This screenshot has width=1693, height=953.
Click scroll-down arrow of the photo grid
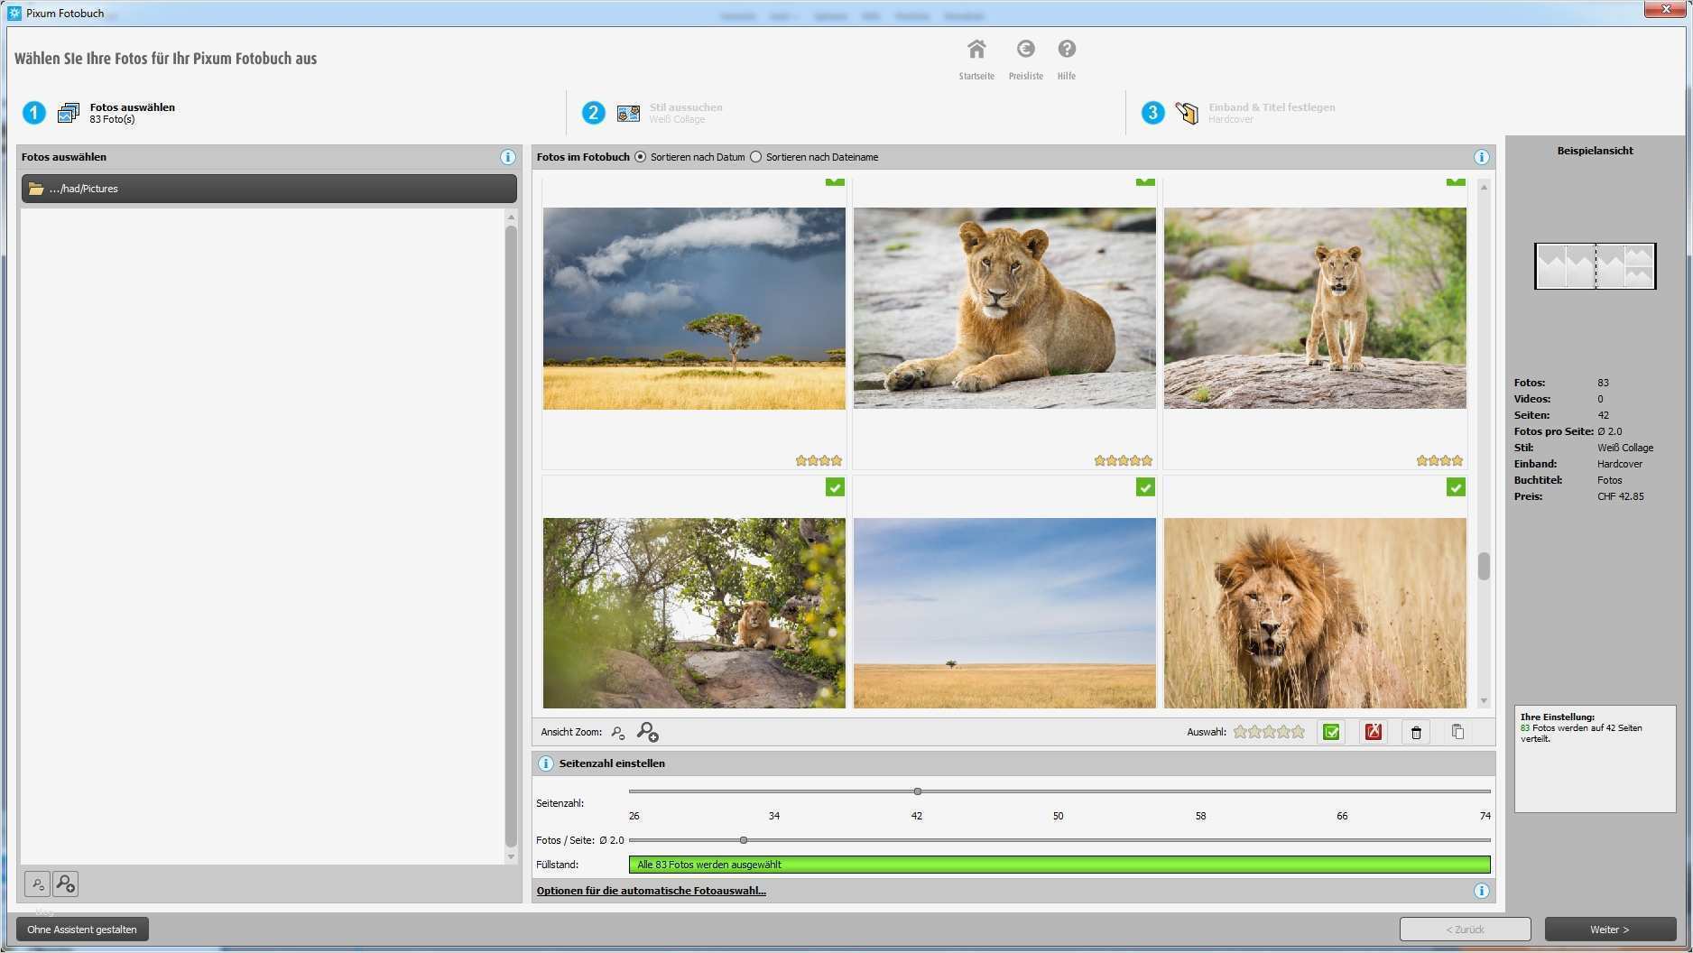[x=1484, y=701]
